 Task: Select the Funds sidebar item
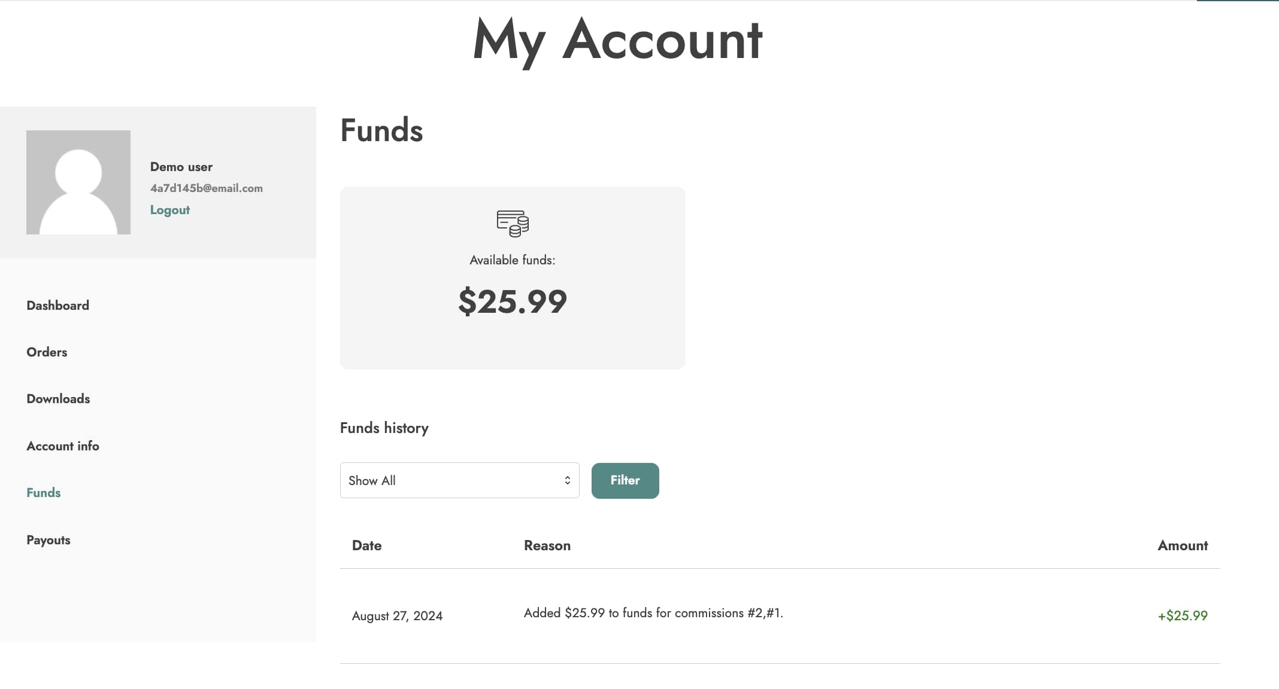[x=44, y=492]
